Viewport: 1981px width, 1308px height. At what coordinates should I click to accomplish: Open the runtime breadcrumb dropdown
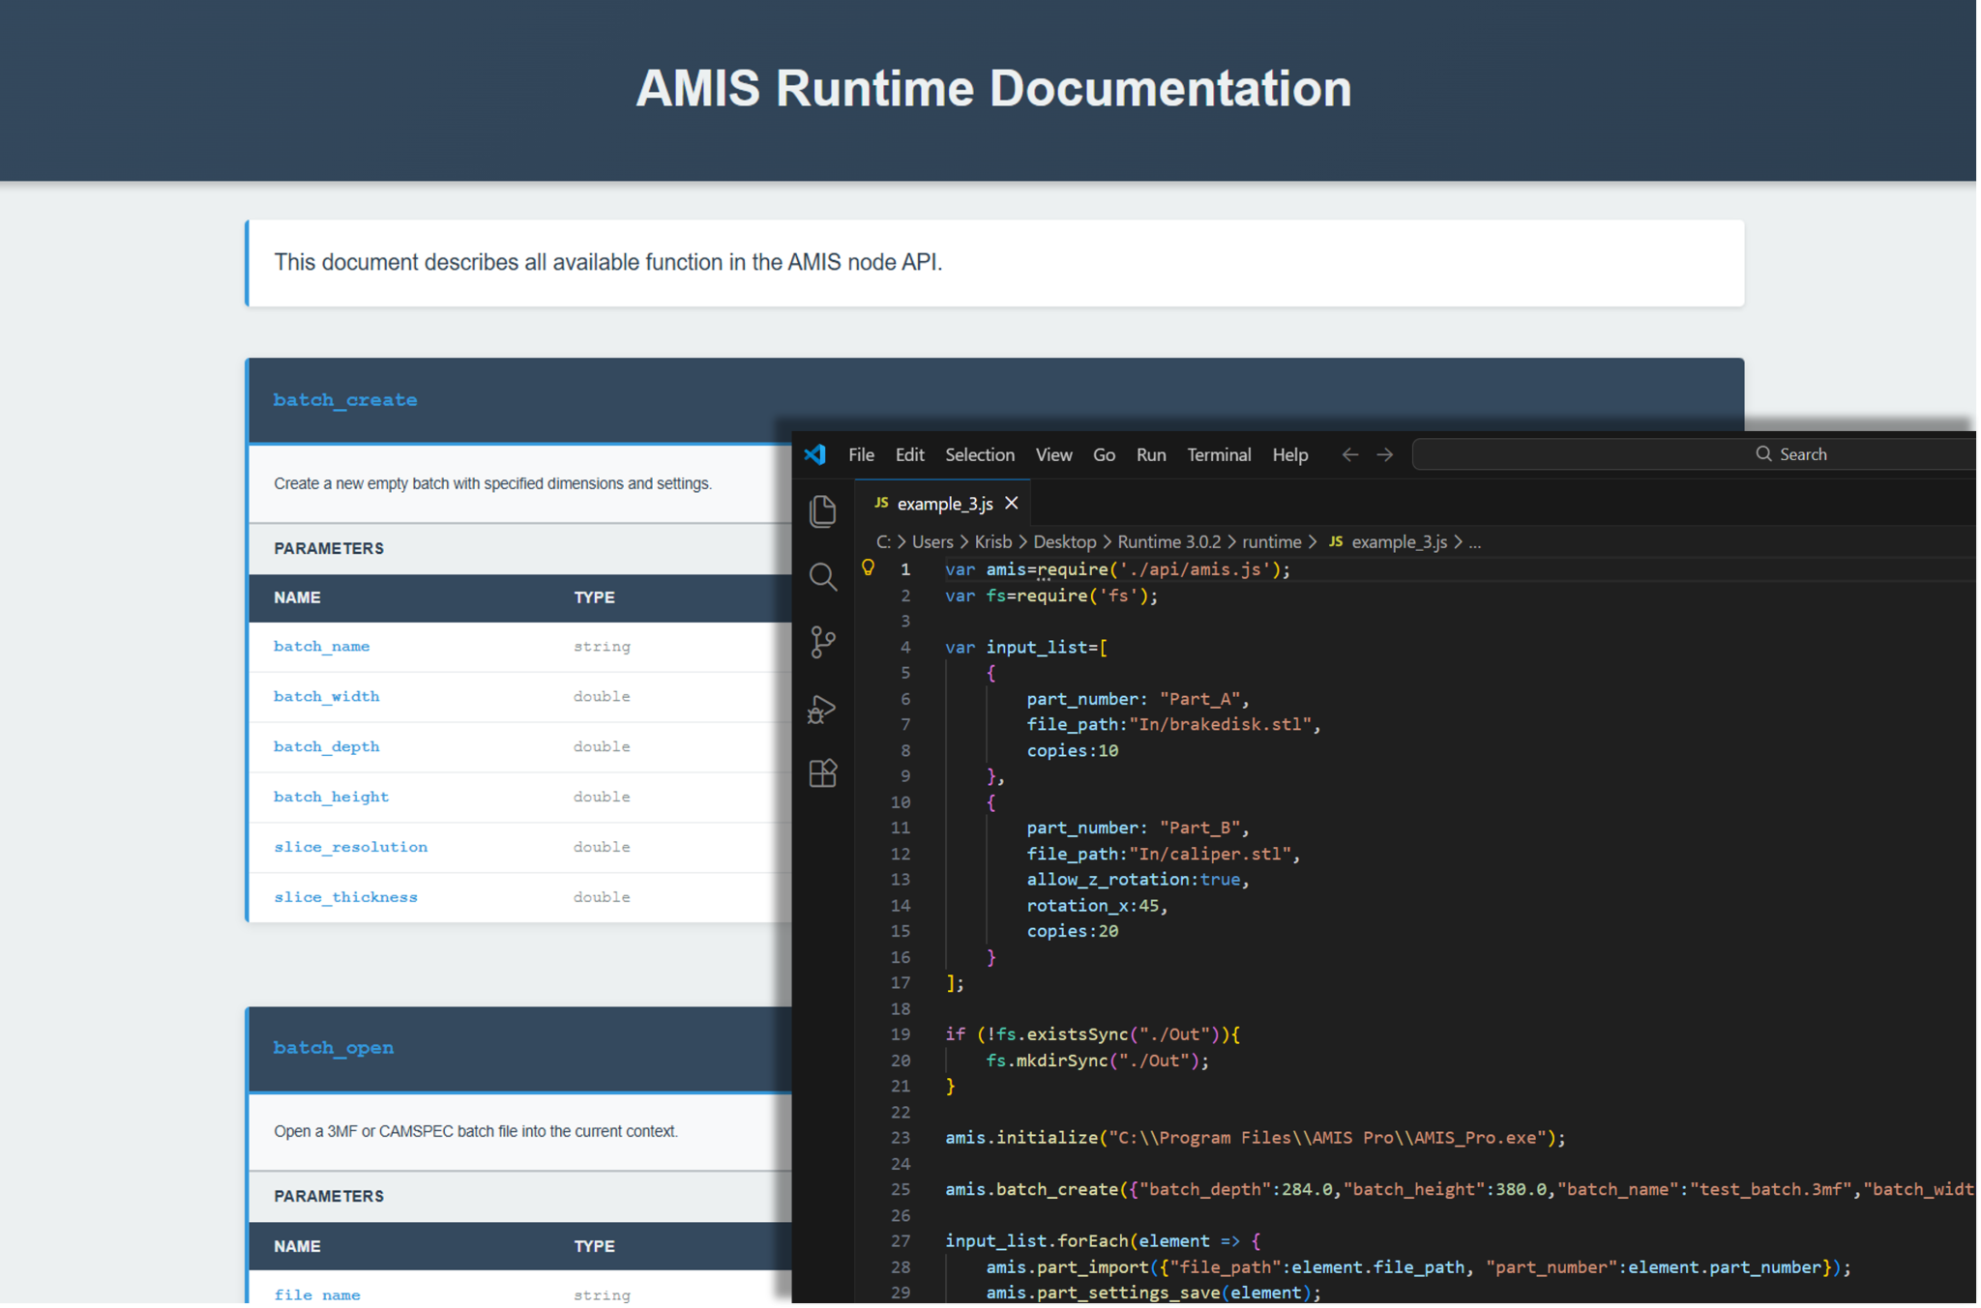[1271, 542]
